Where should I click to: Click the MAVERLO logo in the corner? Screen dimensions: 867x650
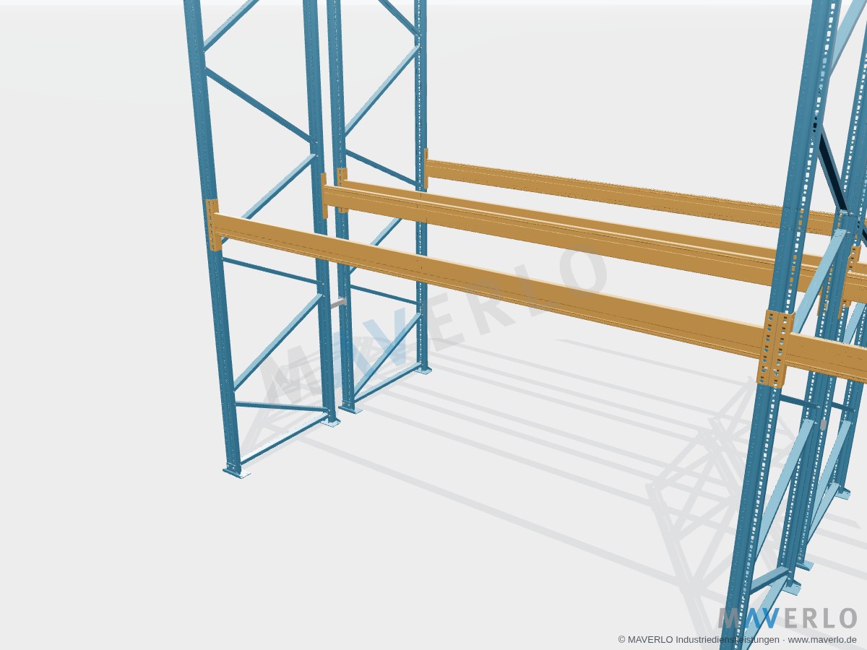[x=787, y=618]
